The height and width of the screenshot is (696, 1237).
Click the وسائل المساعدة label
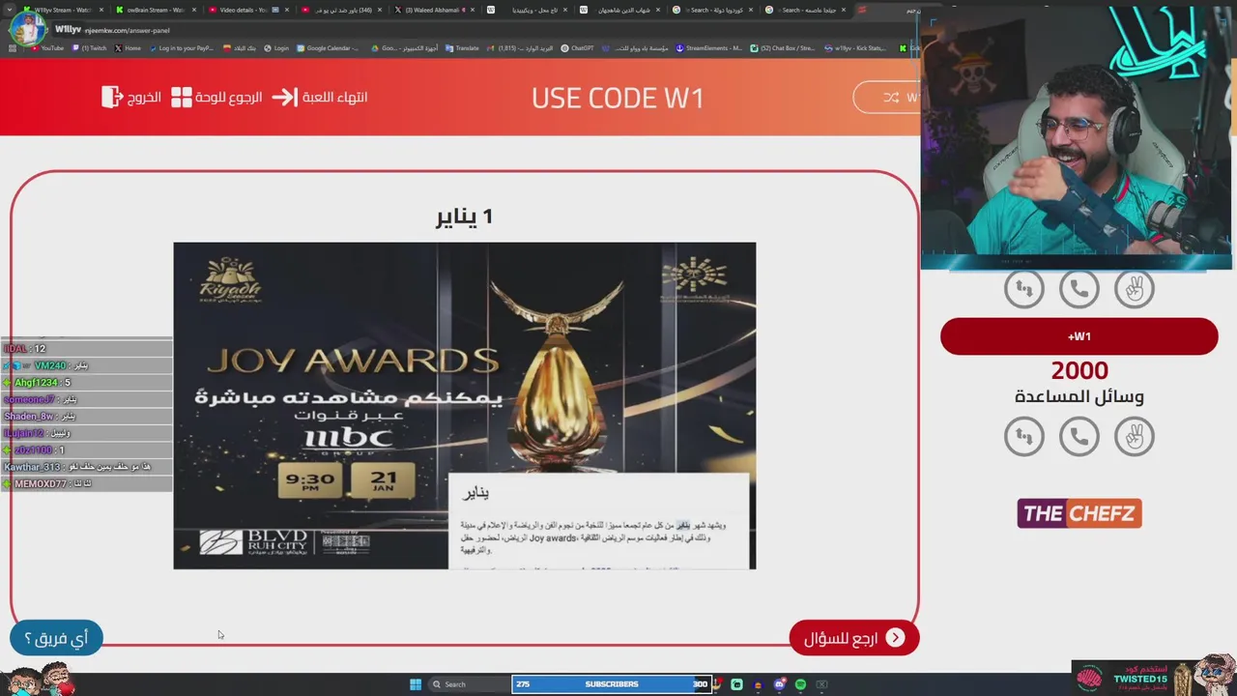pyautogui.click(x=1079, y=397)
